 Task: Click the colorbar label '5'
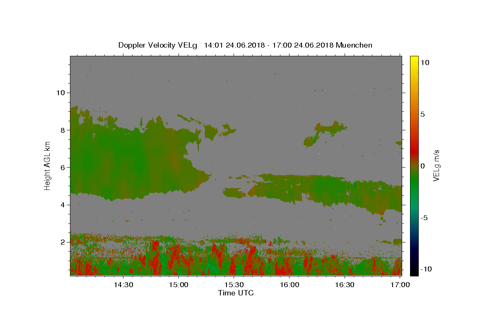pos(422,114)
